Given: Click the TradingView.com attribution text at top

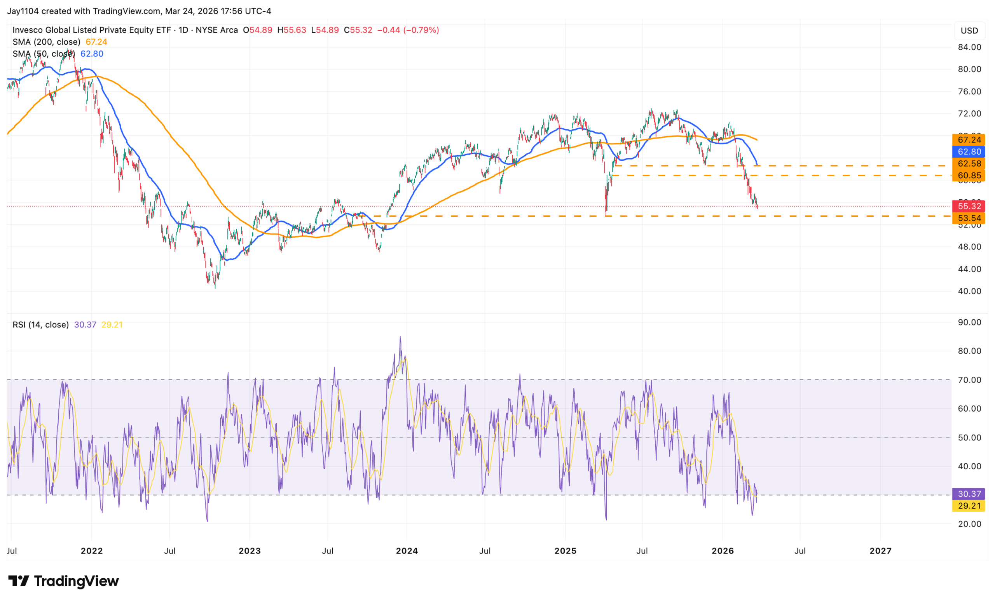Looking at the screenshot, I should click(126, 11).
